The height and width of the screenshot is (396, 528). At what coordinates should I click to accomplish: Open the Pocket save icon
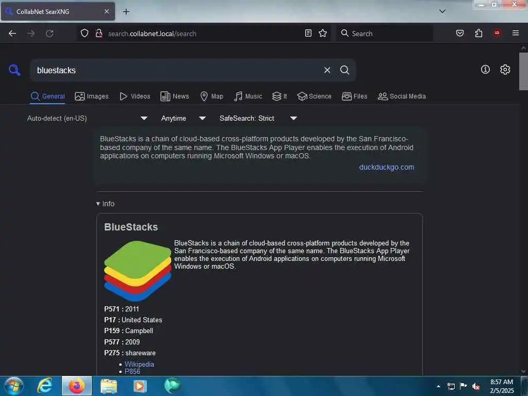(x=460, y=33)
